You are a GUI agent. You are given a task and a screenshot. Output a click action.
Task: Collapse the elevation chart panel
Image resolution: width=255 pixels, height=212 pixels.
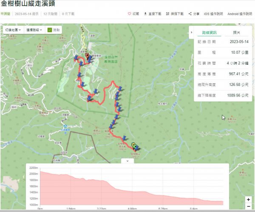pyautogui.click(x=127, y=161)
